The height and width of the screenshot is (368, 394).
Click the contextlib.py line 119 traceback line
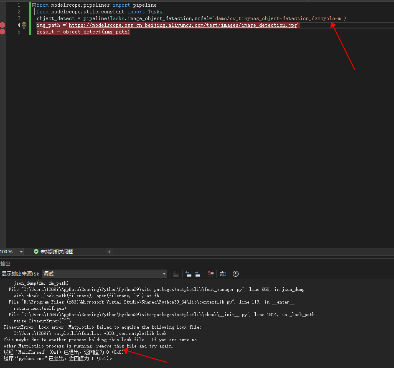[151, 302]
